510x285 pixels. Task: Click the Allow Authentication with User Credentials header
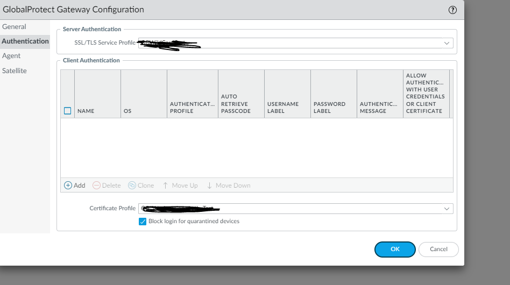426,94
